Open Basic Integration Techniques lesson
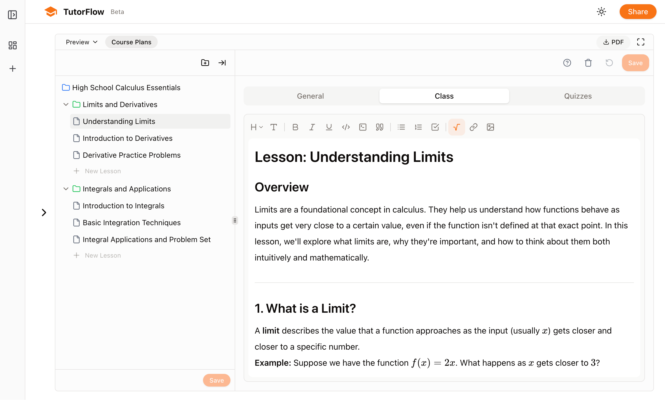 point(132,223)
